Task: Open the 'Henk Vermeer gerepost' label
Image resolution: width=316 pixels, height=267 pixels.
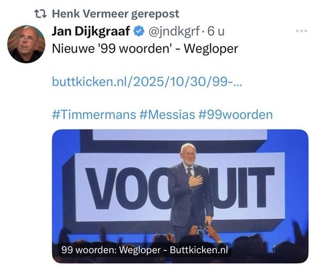Action: tap(115, 14)
